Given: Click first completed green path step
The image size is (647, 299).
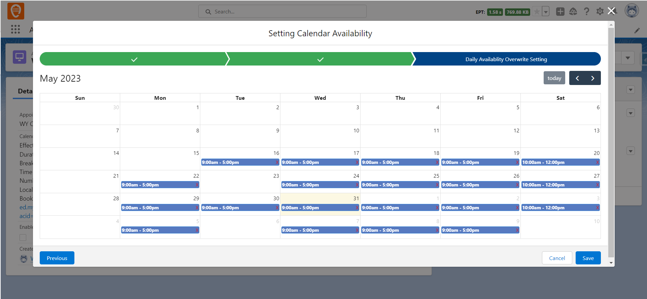Looking at the screenshot, I should (134, 59).
